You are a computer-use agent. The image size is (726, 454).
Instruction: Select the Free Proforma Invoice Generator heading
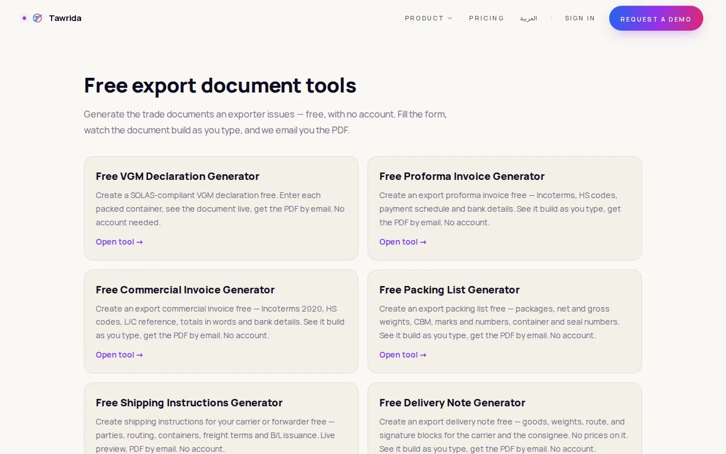click(x=462, y=176)
